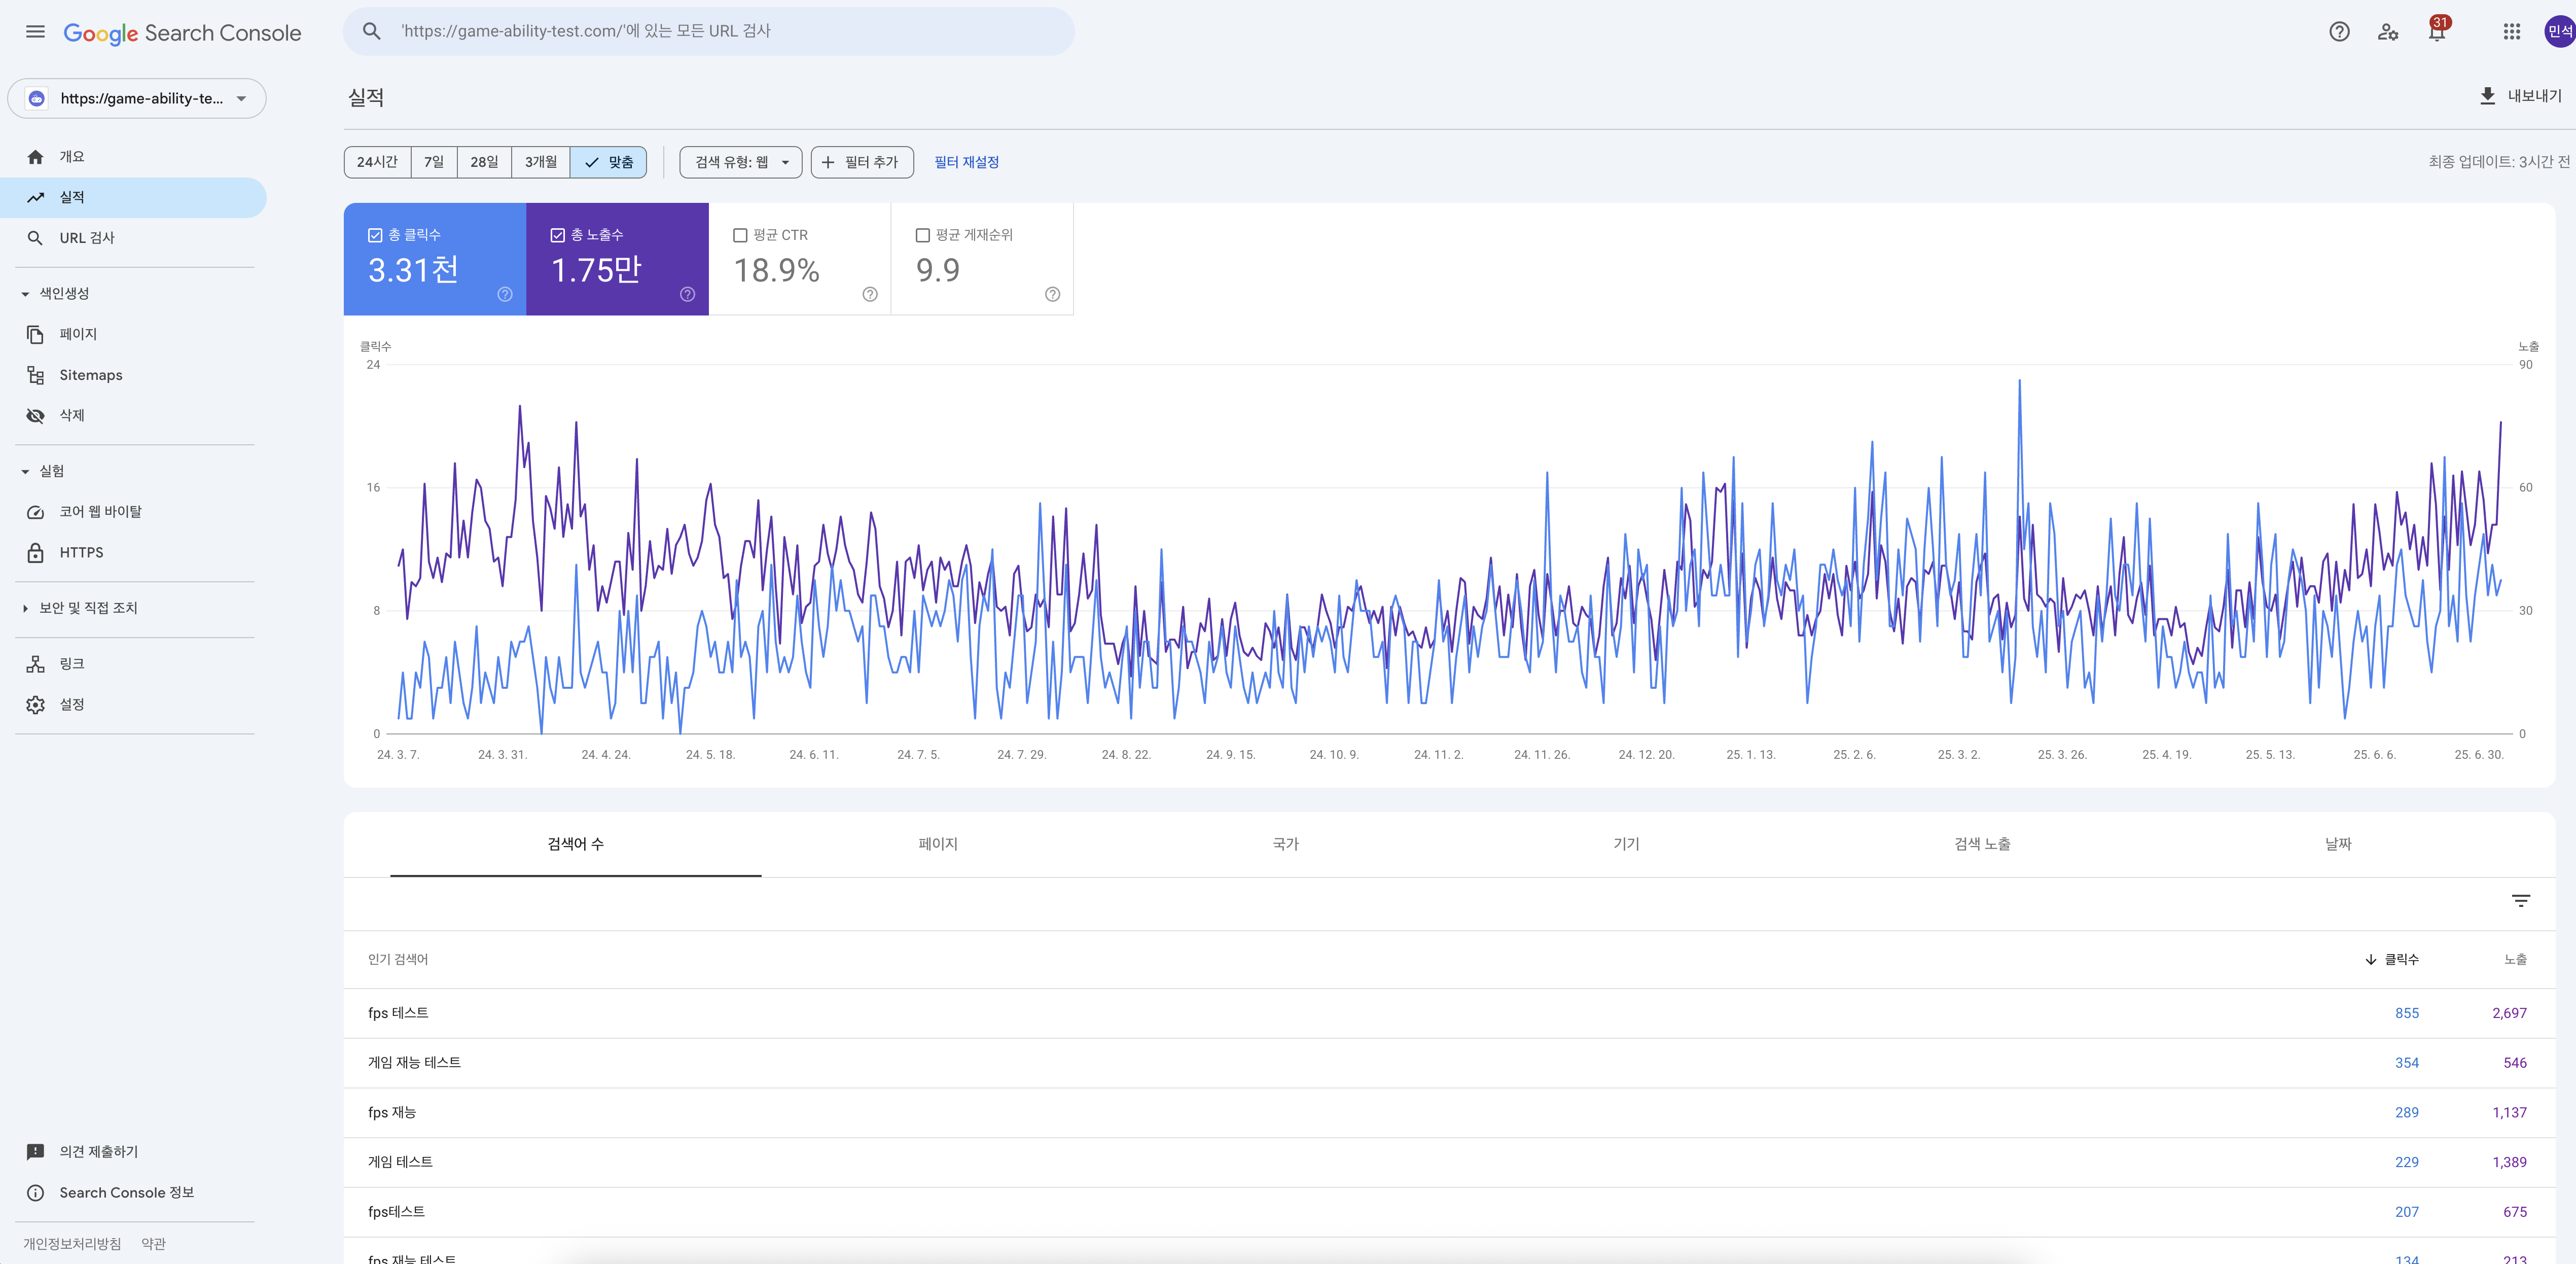This screenshot has width=2576, height=1264.
Task: Uncheck the 총 클릭수 metric checkbox
Action: [x=375, y=235]
